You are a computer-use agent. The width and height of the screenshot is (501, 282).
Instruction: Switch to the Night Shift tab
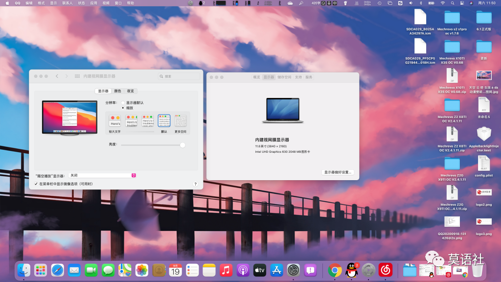(x=130, y=91)
